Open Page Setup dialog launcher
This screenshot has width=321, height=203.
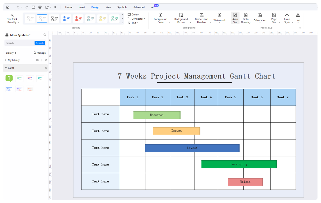(300, 28)
